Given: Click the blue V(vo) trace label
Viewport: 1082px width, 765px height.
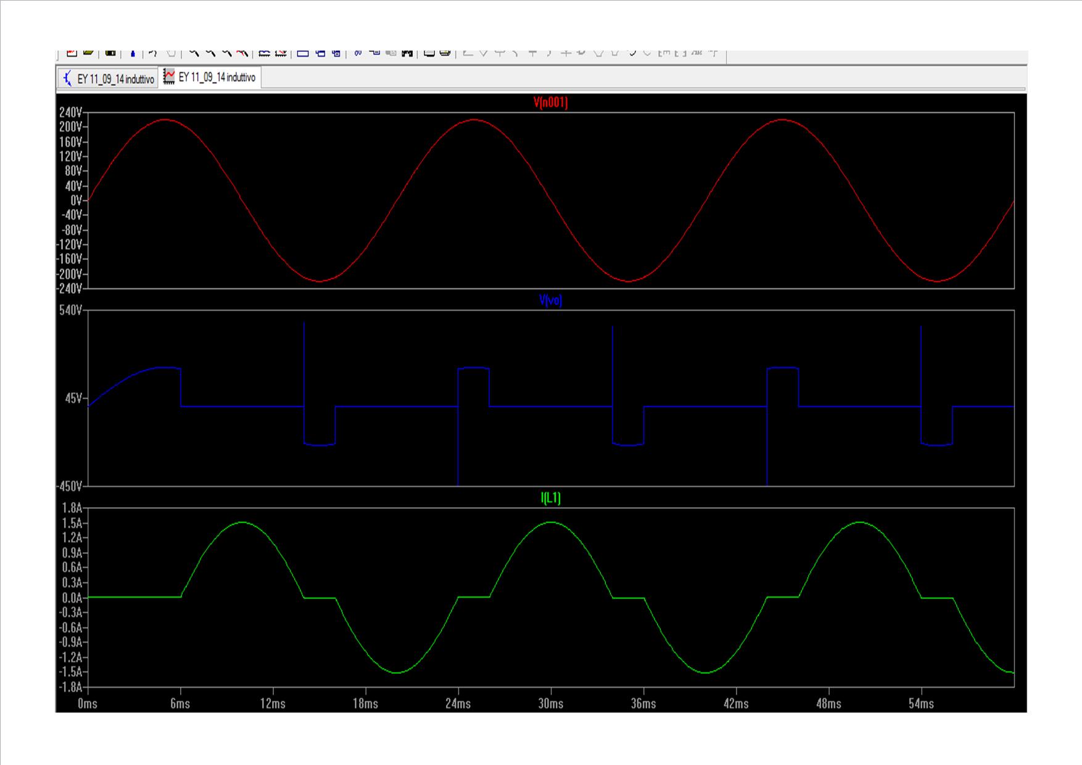Looking at the screenshot, I should coord(550,300).
